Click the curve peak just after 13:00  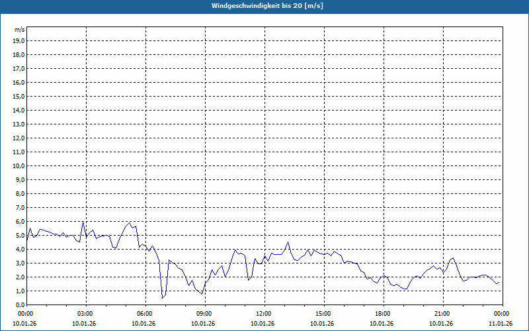click(x=288, y=242)
